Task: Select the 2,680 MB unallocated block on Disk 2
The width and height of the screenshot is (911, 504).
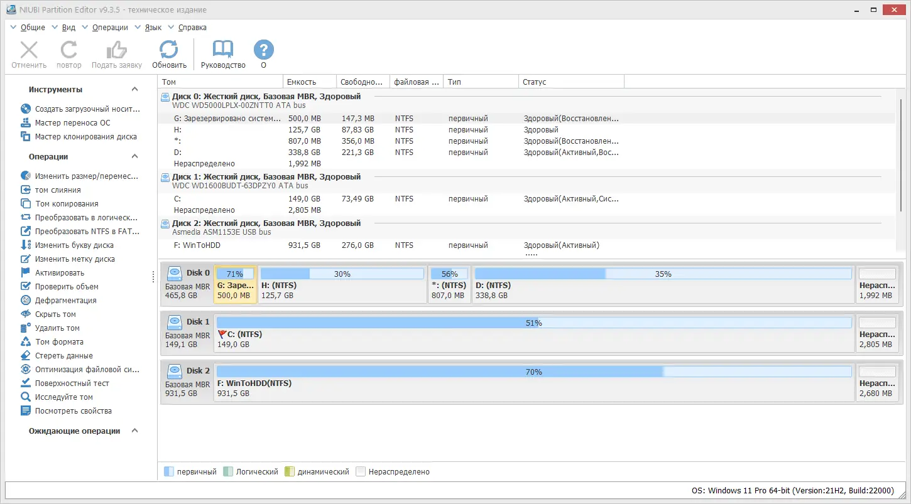Action: coord(877,381)
